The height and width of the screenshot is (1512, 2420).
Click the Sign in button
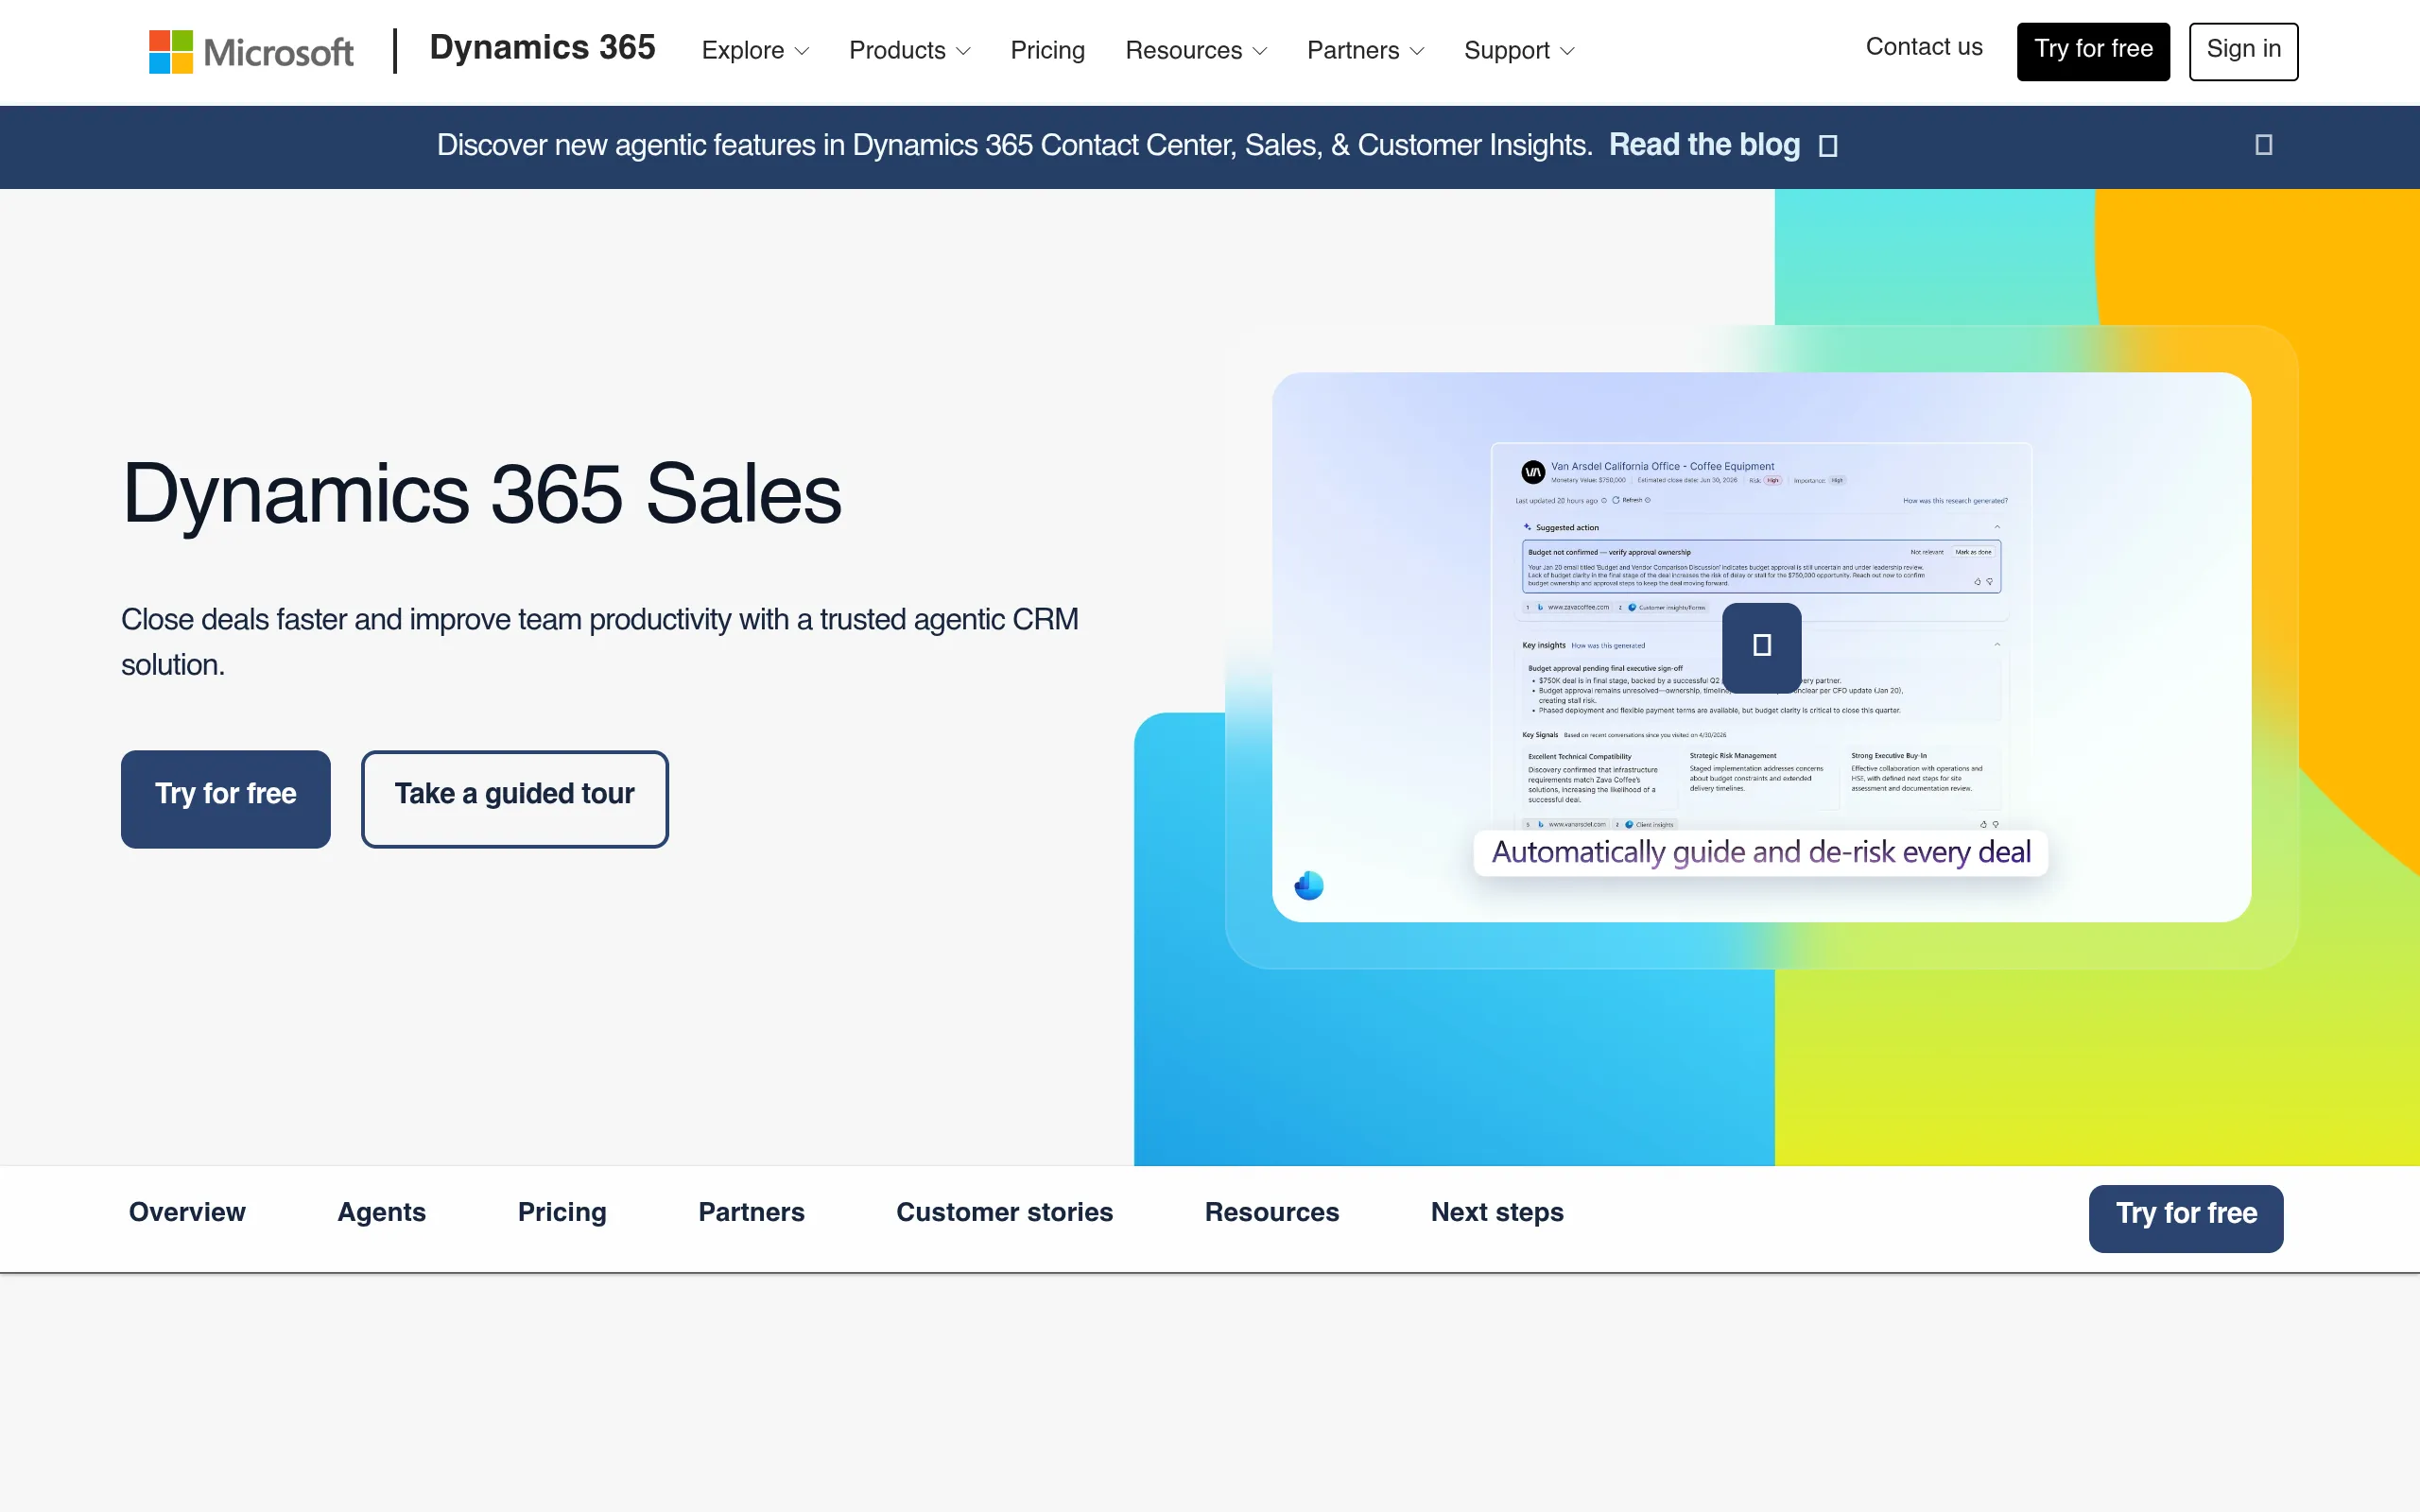tap(2243, 51)
